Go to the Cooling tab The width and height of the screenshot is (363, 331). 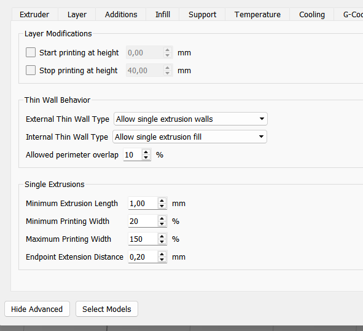tap(312, 15)
